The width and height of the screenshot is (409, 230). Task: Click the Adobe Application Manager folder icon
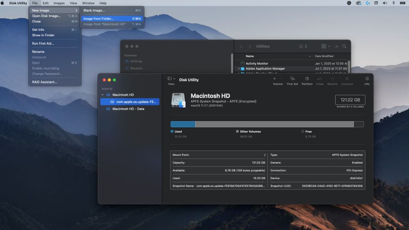pos(243,68)
